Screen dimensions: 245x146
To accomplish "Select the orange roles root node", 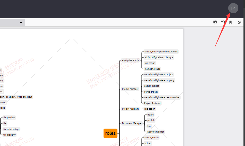I will pyautogui.click(x=110, y=133).
